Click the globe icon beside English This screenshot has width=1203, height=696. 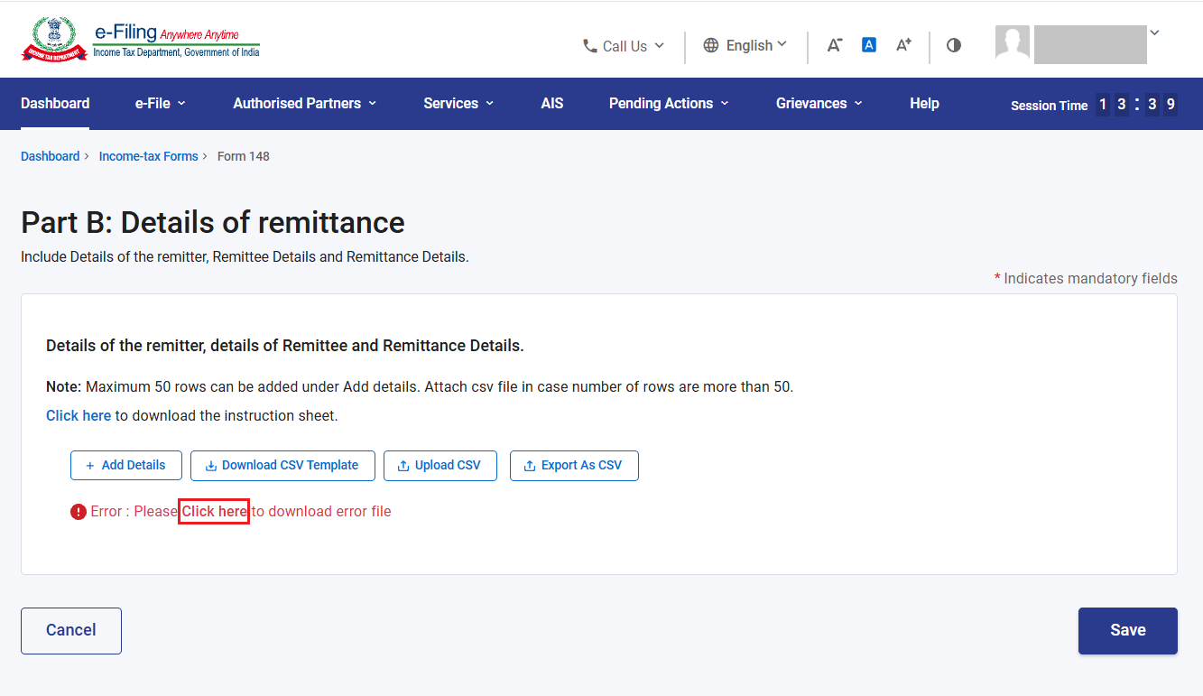click(711, 45)
